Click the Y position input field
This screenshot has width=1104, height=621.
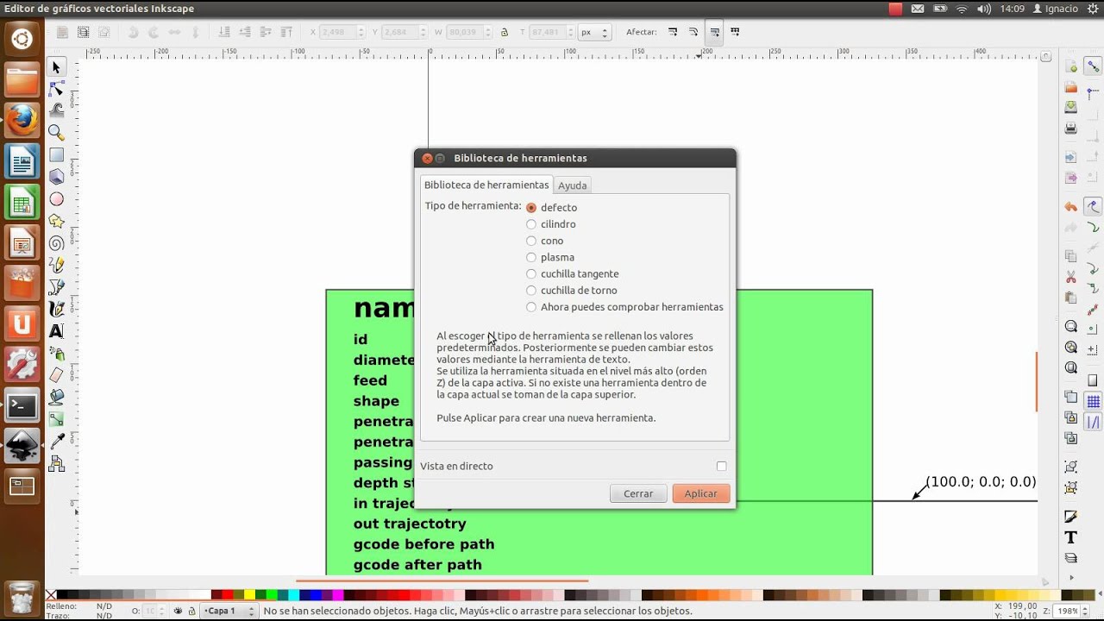point(401,32)
